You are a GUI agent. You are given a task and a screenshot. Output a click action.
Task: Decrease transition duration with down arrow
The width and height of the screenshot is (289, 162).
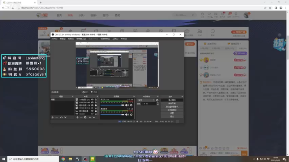[x=158, y=104]
